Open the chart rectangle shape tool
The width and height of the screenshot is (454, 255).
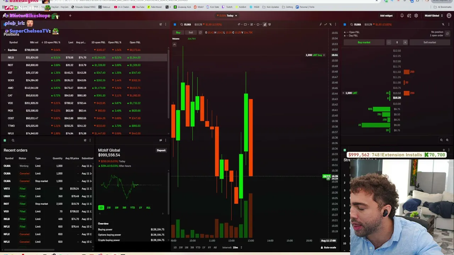(245, 24)
